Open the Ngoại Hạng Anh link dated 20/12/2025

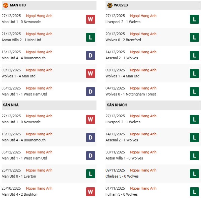pos(143,34)
